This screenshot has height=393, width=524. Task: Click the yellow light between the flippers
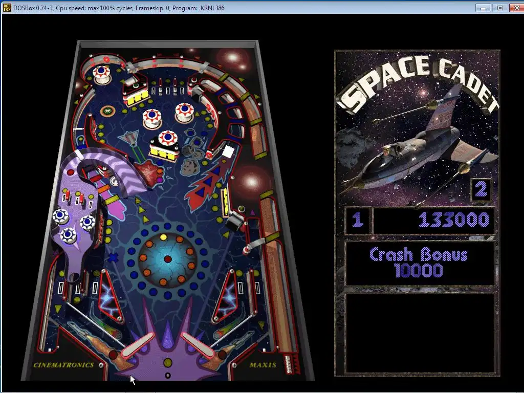[x=168, y=363]
